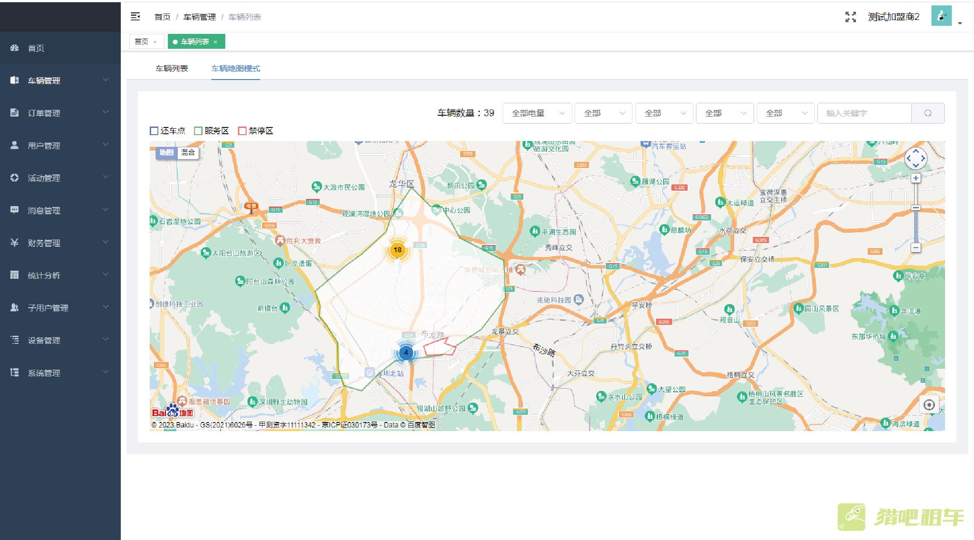Select the green 车辆列表 page tab
This screenshot has height=540, width=974.
[196, 42]
